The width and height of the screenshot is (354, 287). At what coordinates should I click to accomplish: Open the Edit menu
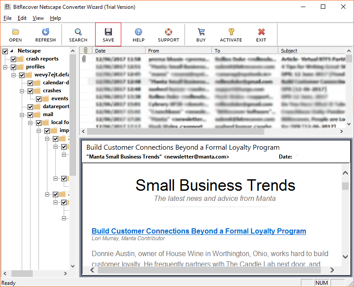22,18
